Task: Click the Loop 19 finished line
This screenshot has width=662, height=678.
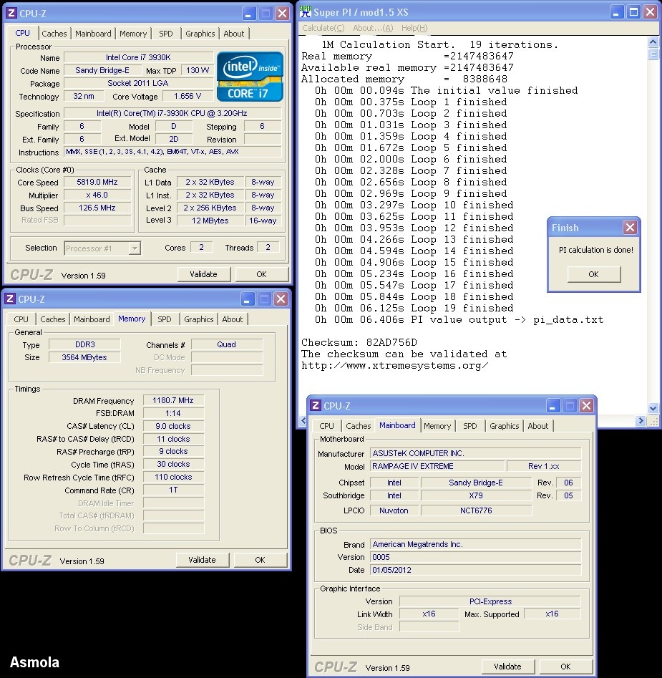Action: click(x=414, y=309)
